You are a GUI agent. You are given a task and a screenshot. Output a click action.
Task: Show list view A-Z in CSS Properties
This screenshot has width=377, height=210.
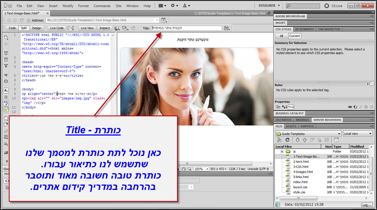(284, 107)
